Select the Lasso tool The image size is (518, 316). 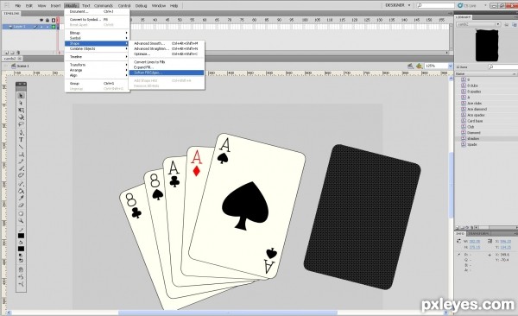coord(21,124)
